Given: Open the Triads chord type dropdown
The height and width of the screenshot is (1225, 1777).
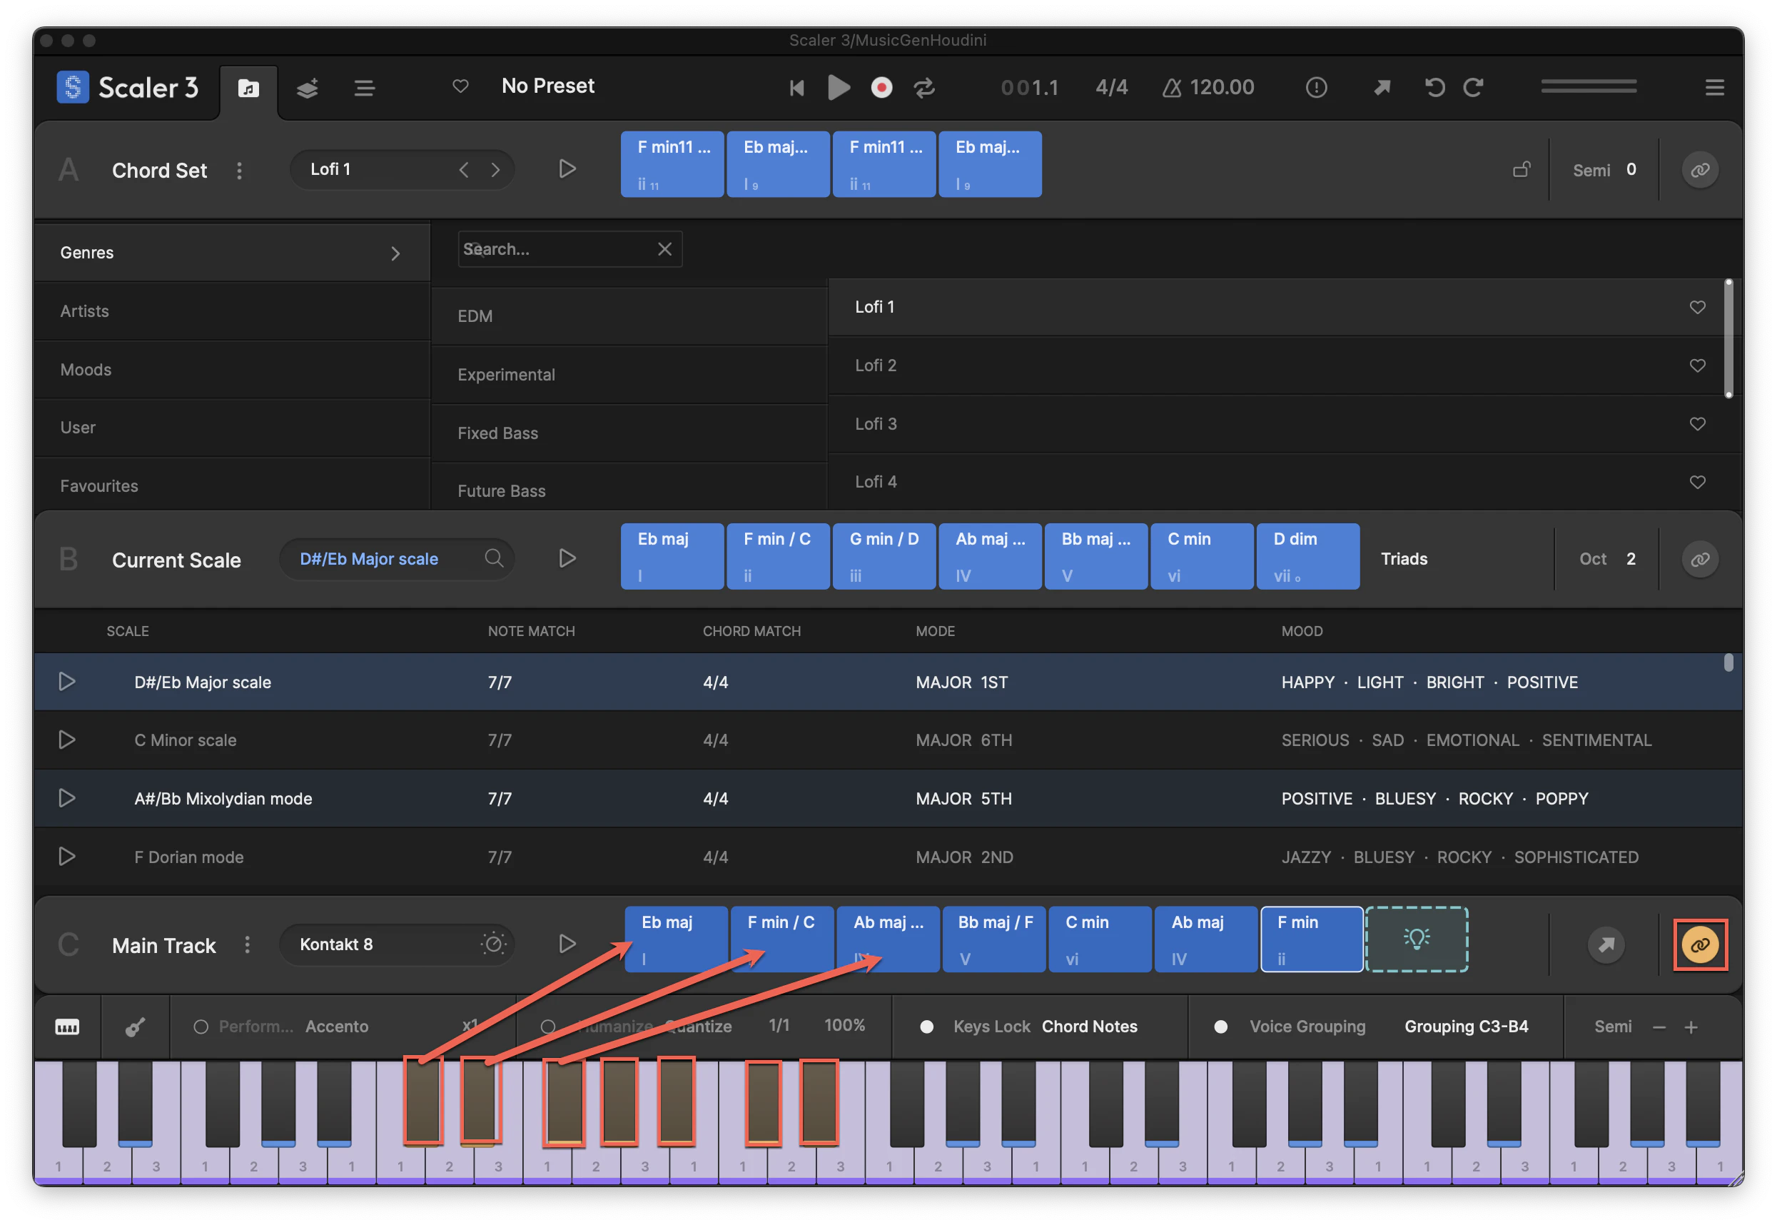Looking at the screenshot, I should [1404, 559].
